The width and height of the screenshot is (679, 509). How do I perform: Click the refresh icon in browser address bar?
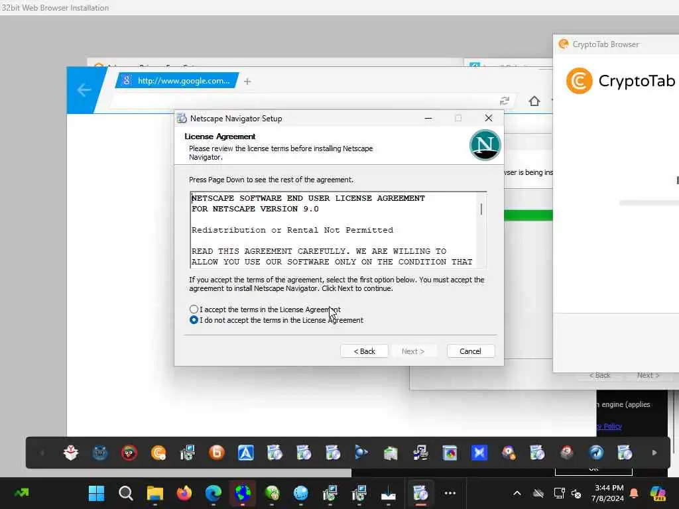coord(505,101)
